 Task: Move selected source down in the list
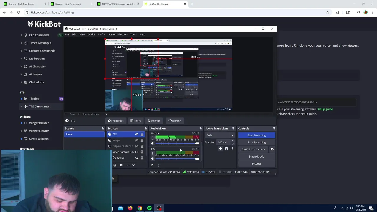pyautogui.click(x=133, y=165)
